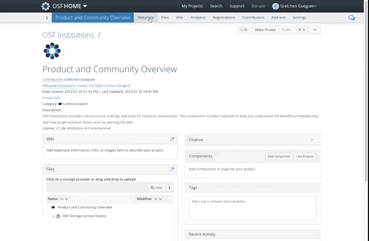Click the user avatar icon
Screen dimensions: 369x241
[x=275, y=6]
